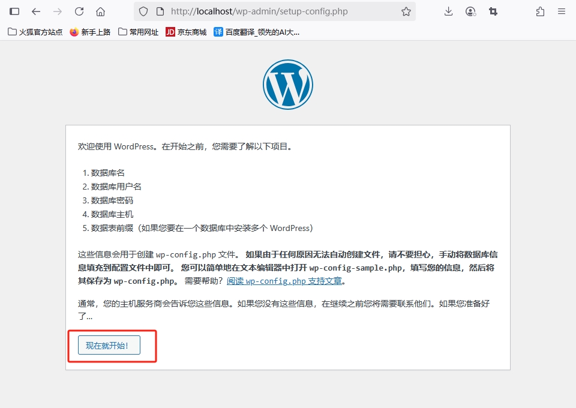Click the 现在就开始! button
Screen dimensions: 576x408
click(x=109, y=345)
